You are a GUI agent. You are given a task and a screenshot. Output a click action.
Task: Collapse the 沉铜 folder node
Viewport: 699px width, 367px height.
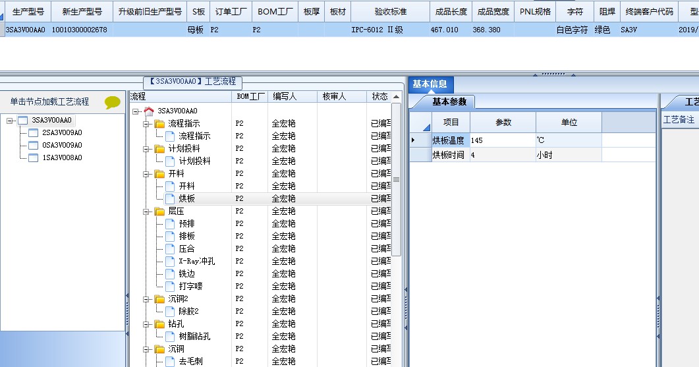coord(146,349)
